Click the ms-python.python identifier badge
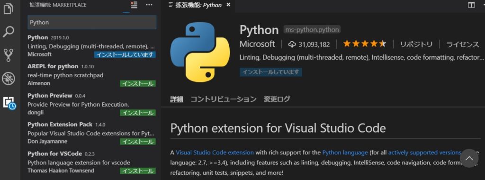Viewport: 485px width, 180px height. click(312, 30)
